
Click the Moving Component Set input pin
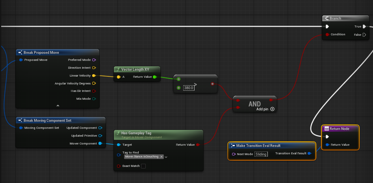(x=21, y=128)
